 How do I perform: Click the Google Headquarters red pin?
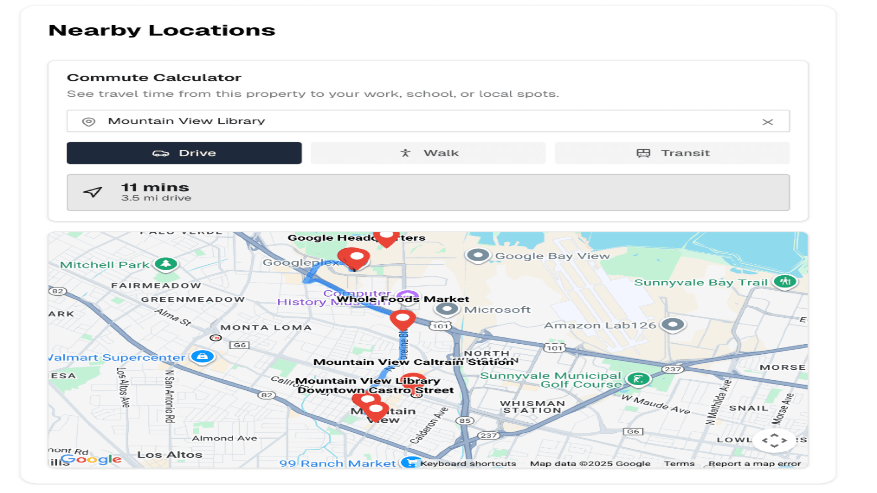(x=387, y=236)
